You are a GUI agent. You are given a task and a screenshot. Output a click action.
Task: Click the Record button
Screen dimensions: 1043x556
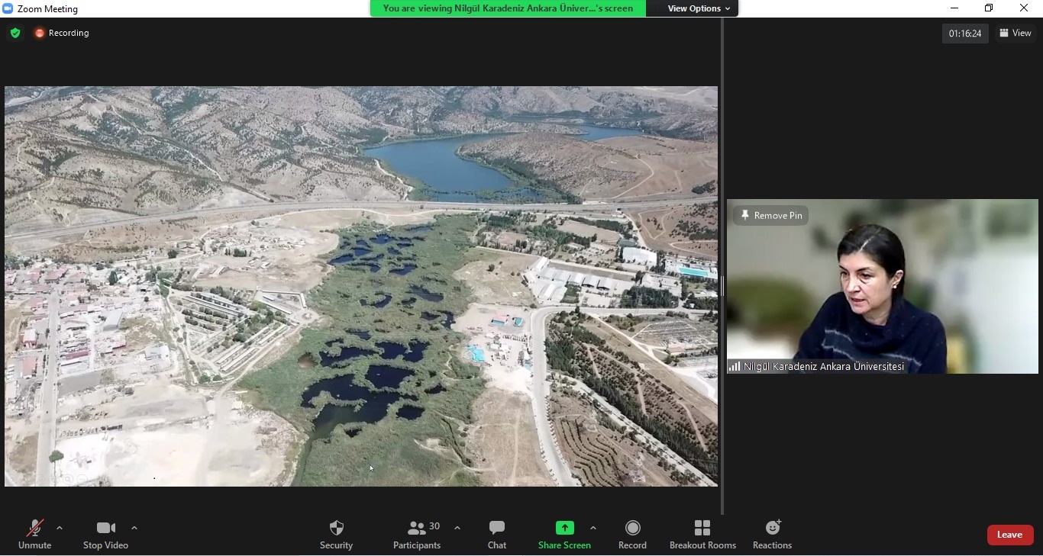pyautogui.click(x=632, y=534)
